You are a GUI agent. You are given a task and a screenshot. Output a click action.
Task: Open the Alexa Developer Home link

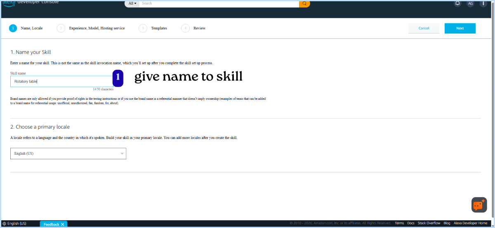point(471,223)
